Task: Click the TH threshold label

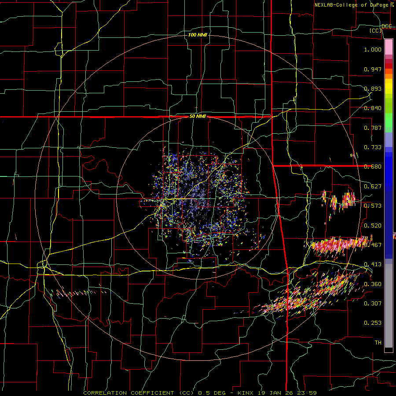Action: [x=378, y=343]
